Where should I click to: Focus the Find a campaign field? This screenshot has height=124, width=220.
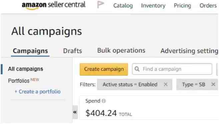click(172, 69)
